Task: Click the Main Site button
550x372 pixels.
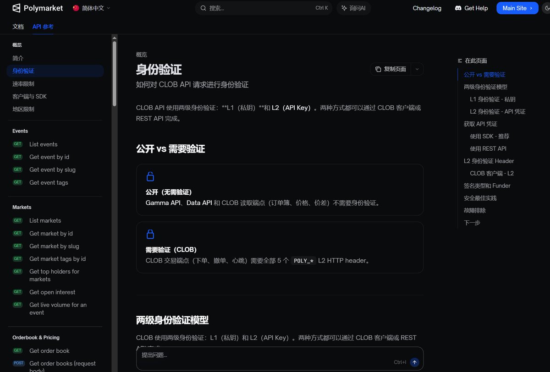Action: 517,8
